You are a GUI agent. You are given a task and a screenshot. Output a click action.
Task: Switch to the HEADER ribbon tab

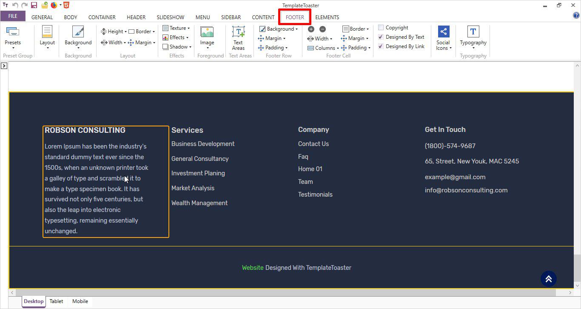[136, 17]
